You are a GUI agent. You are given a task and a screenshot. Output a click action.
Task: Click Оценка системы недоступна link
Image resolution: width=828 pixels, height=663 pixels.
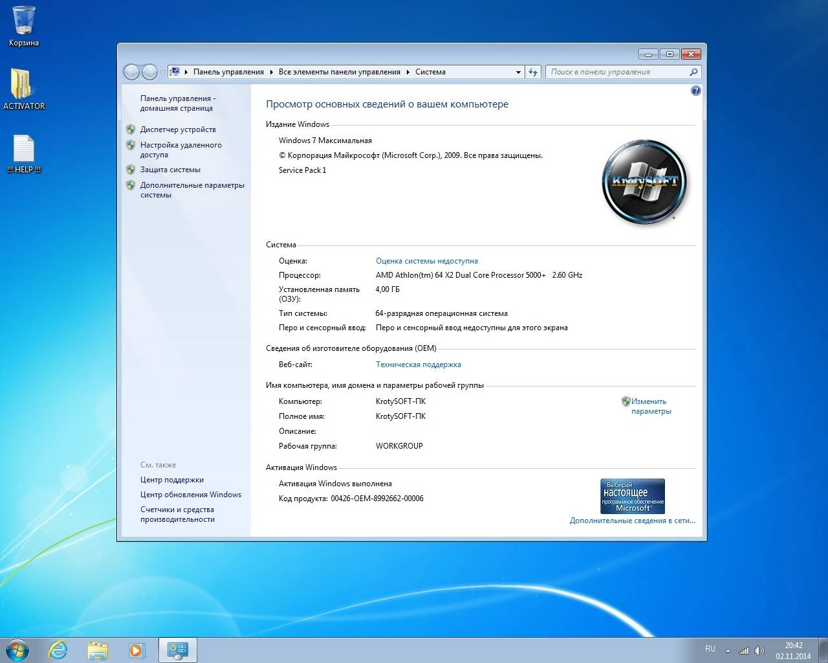[427, 261]
